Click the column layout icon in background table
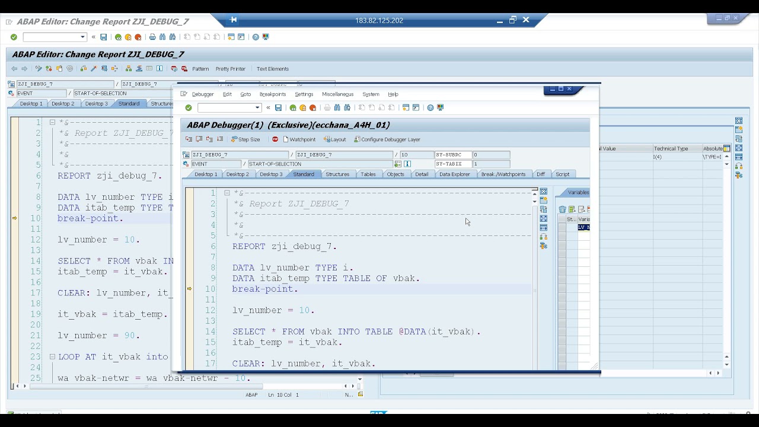 (726, 149)
